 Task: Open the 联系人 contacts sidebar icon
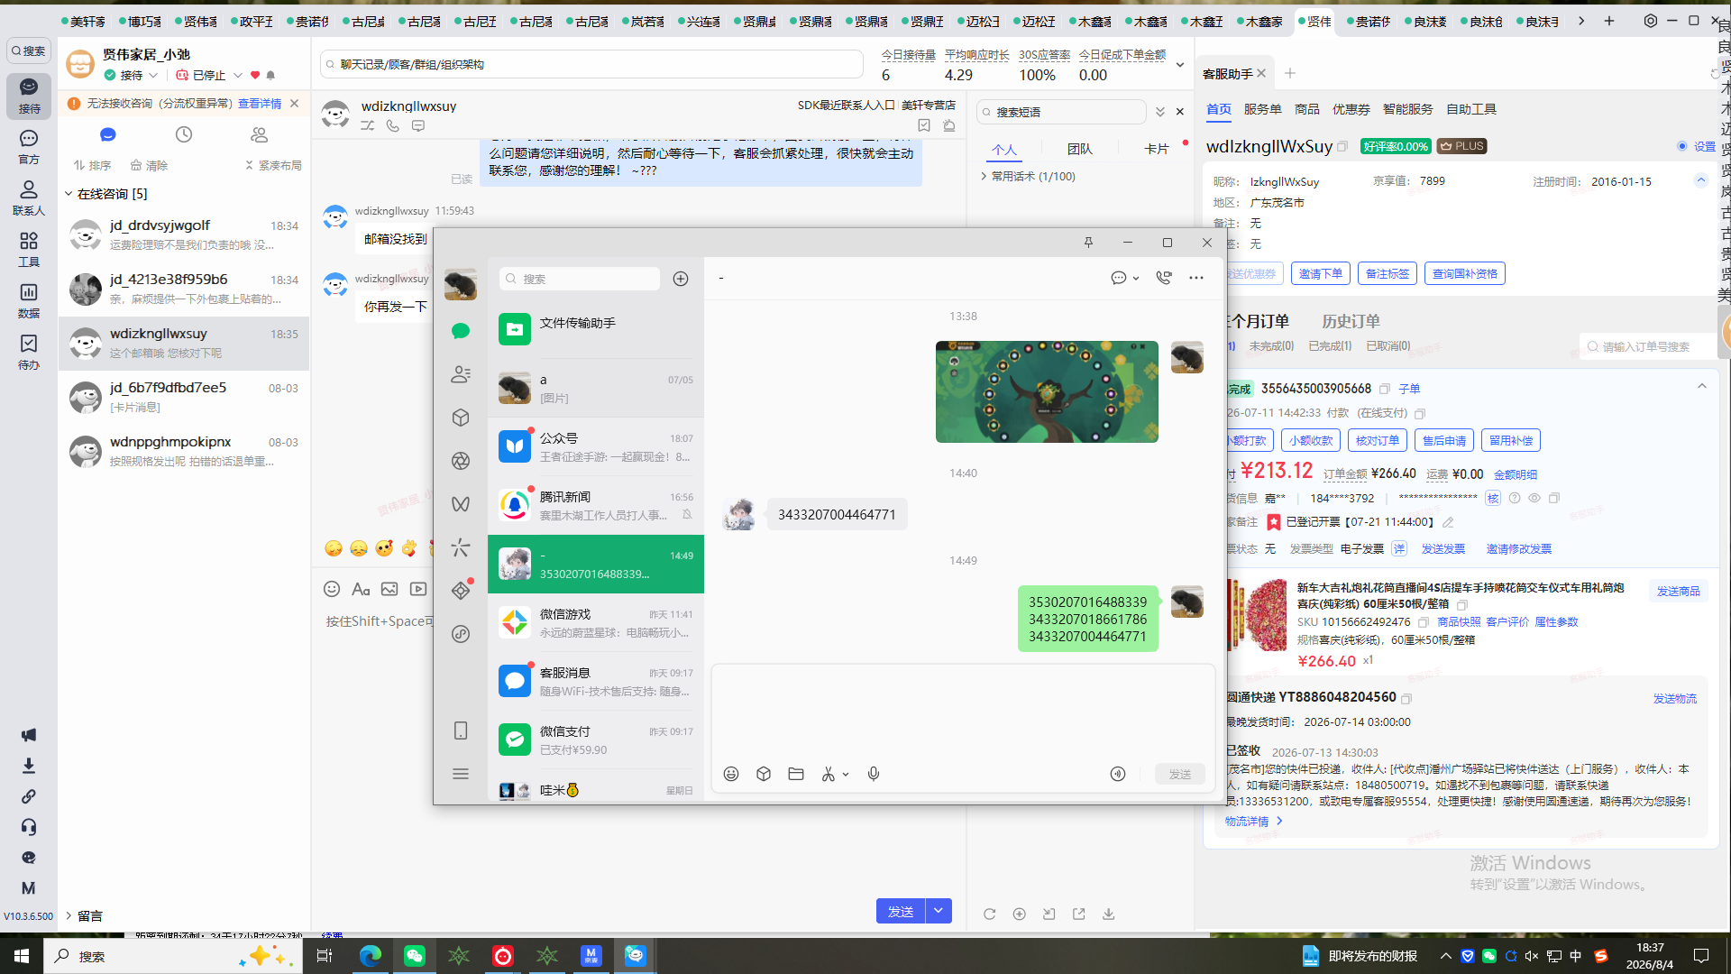[29, 198]
